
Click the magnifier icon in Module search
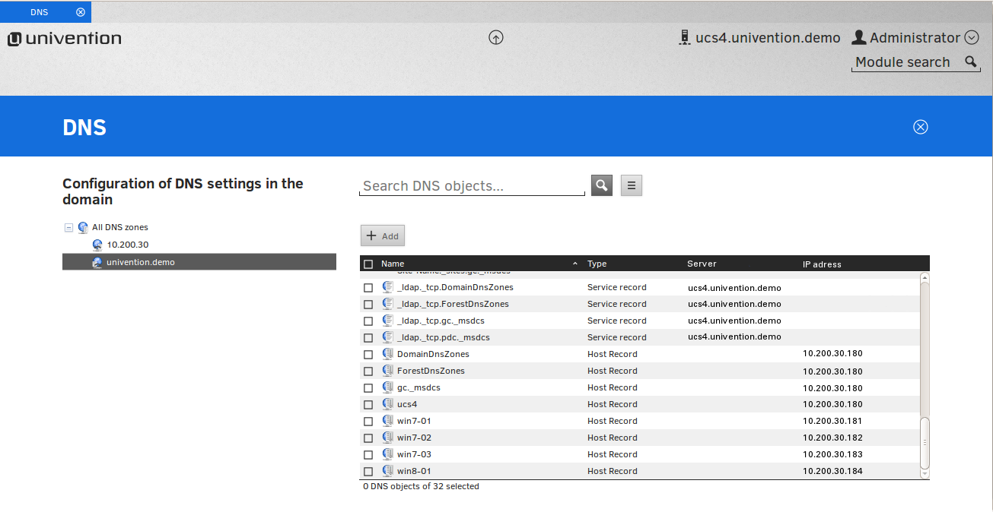click(970, 62)
